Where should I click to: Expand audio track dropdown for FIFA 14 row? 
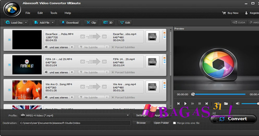pyautogui.click(x=72, y=72)
